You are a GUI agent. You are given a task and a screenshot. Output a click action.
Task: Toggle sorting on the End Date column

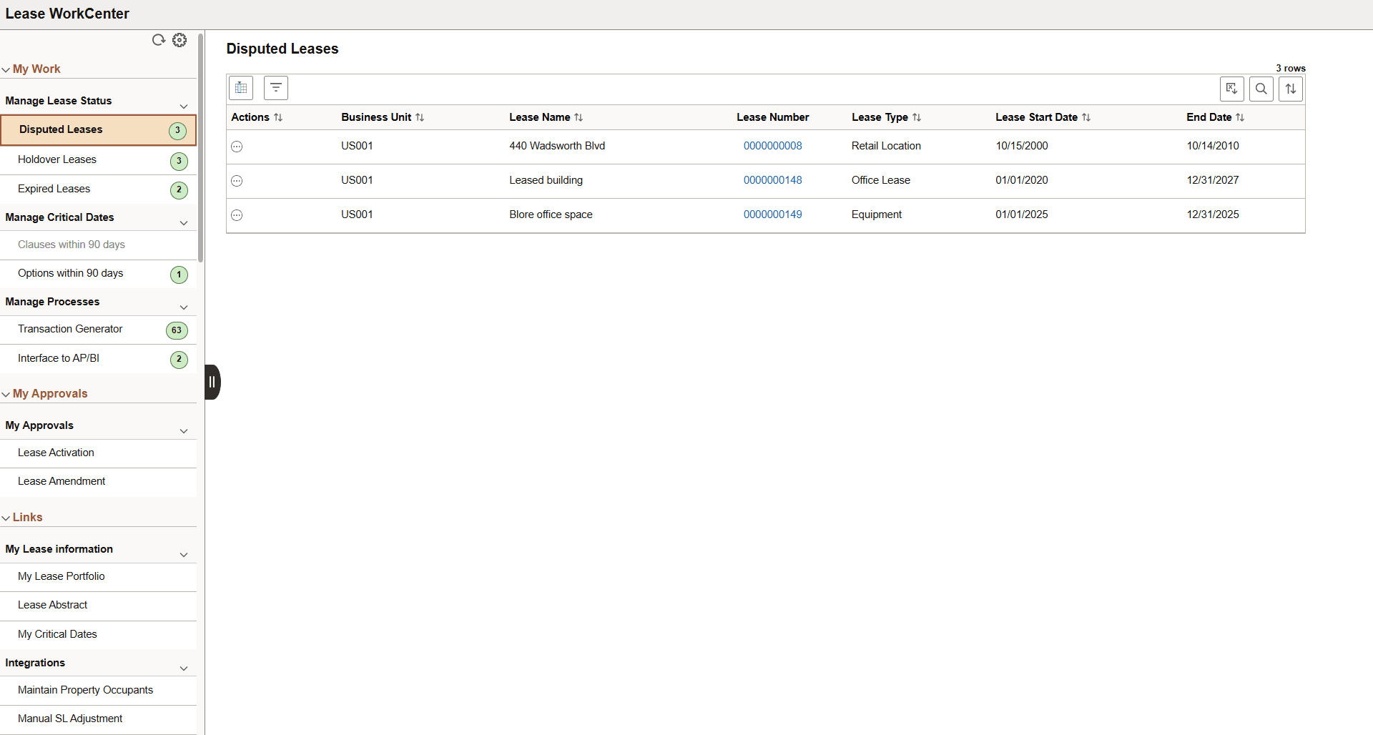pos(1241,117)
